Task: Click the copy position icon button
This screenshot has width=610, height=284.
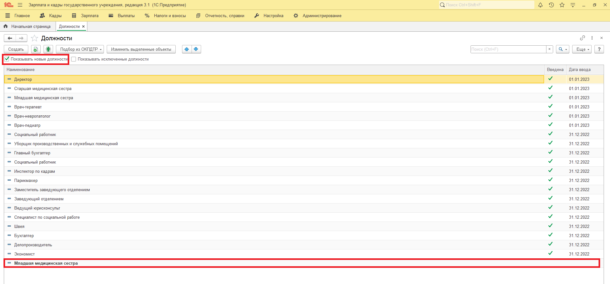Action: point(36,49)
